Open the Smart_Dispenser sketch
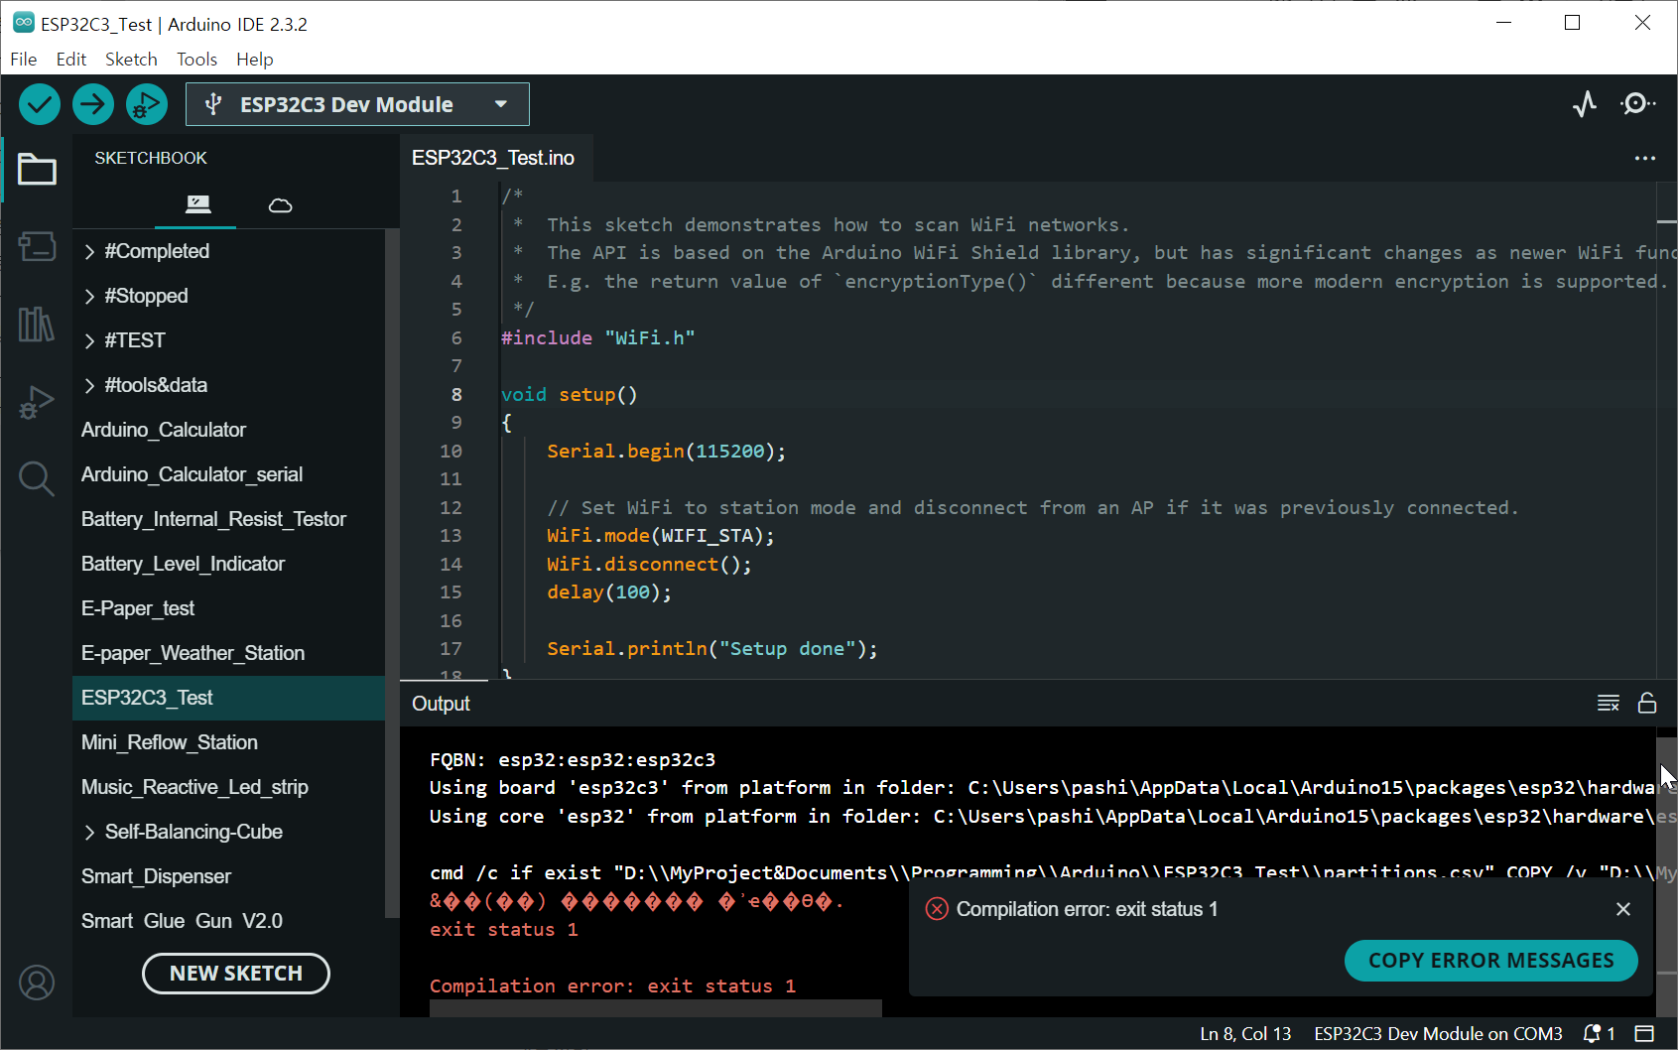Image resolution: width=1678 pixels, height=1050 pixels. [228, 876]
